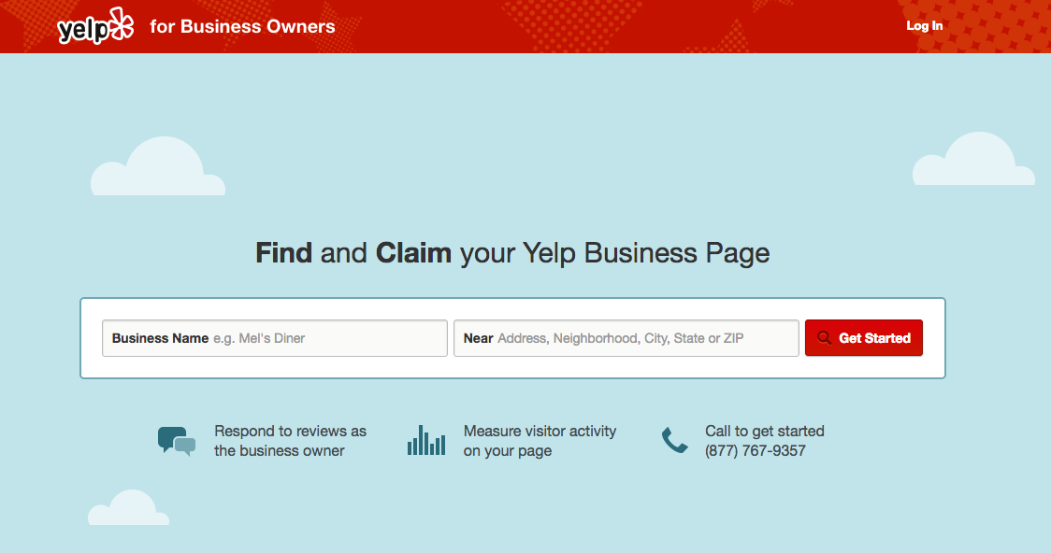The image size is (1051, 553).
Task: Click the Business Name input field
Action: coord(275,338)
